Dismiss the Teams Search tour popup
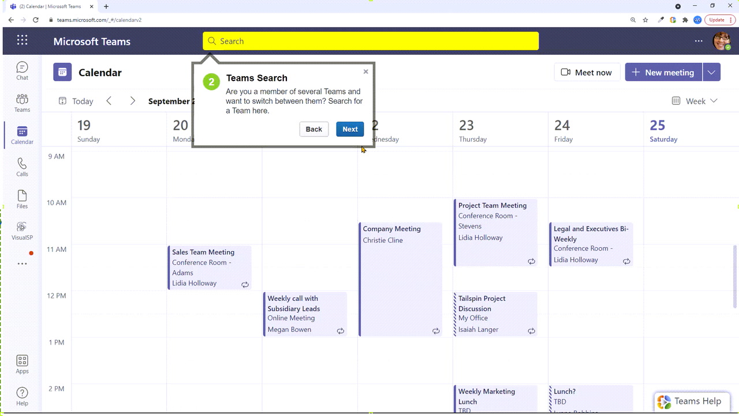Viewport: 739px width, 416px height. [365, 71]
